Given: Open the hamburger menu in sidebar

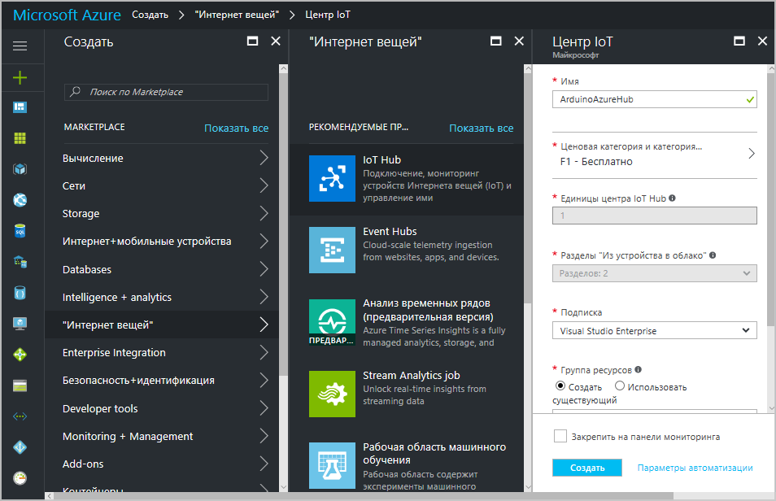Looking at the screenshot, I should [20, 46].
